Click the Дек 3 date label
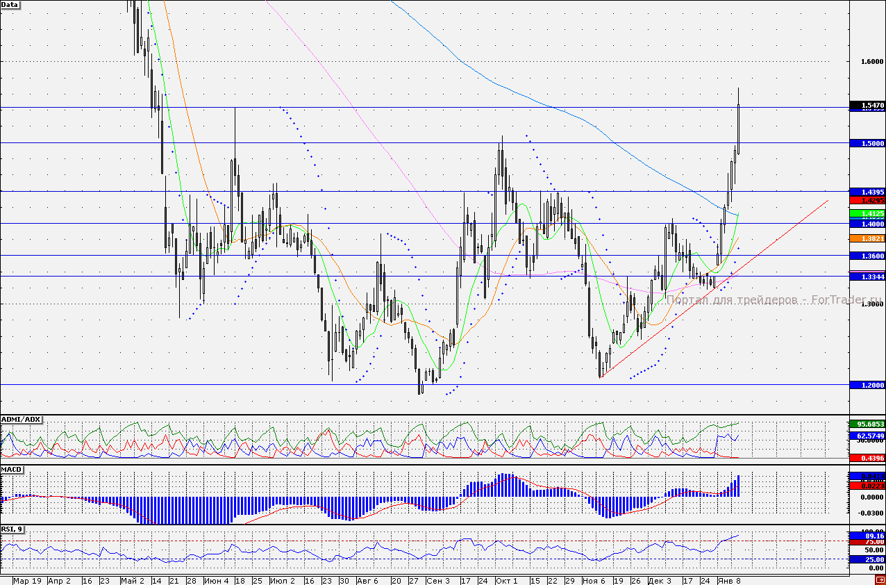 tap(660, 580)
